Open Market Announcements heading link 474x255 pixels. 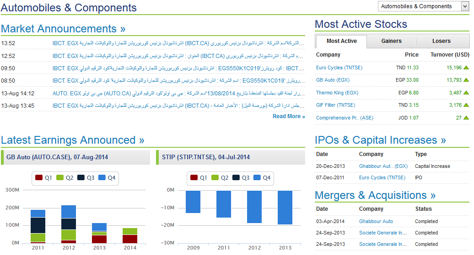point(63,29)
